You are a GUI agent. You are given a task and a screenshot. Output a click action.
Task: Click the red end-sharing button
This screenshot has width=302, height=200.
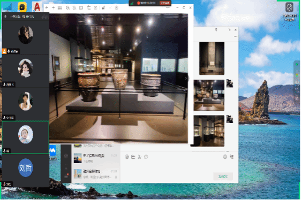[x=165, y=3]
